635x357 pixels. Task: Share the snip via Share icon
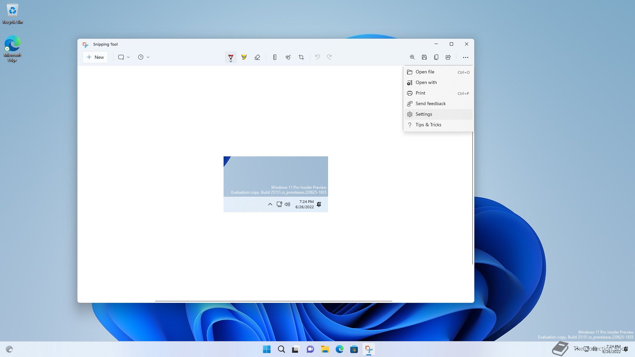click(x=448, y=57)
